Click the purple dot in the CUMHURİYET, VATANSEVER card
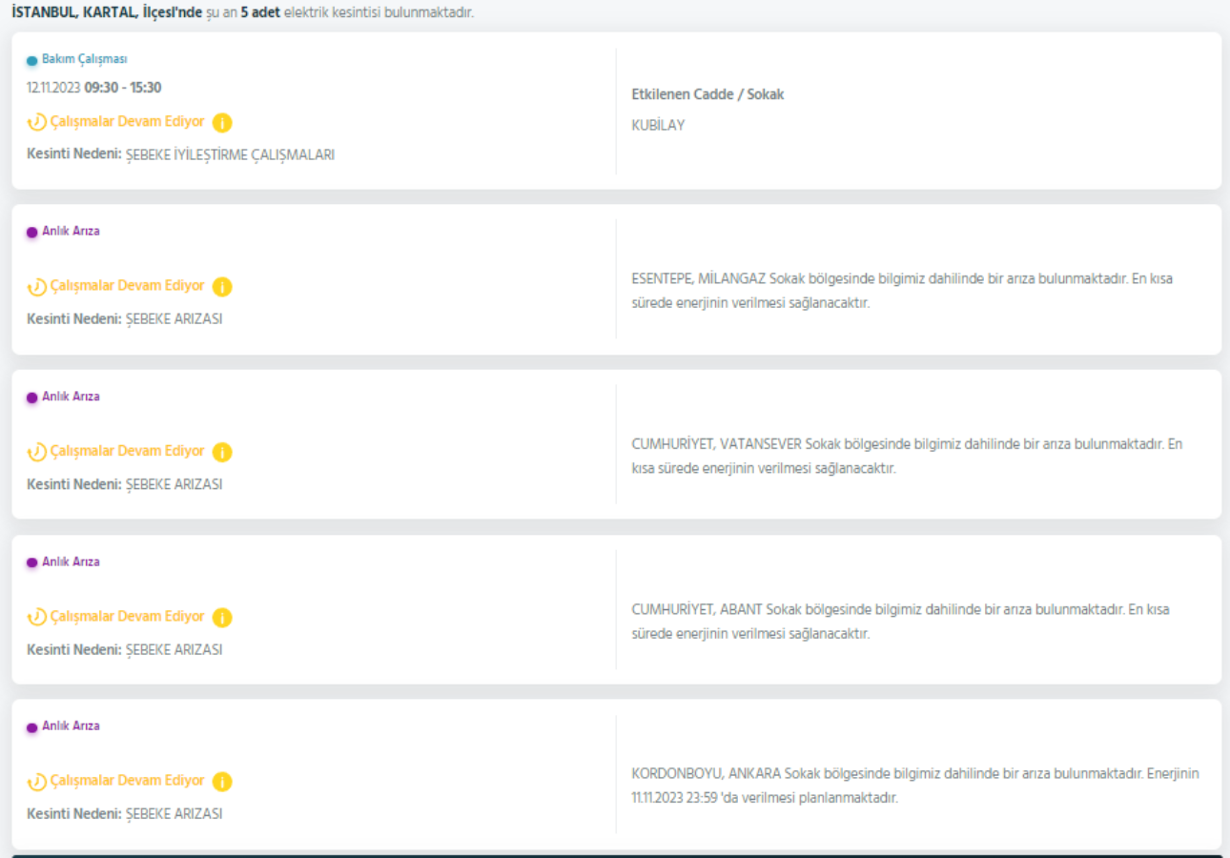 pos(32,398)
